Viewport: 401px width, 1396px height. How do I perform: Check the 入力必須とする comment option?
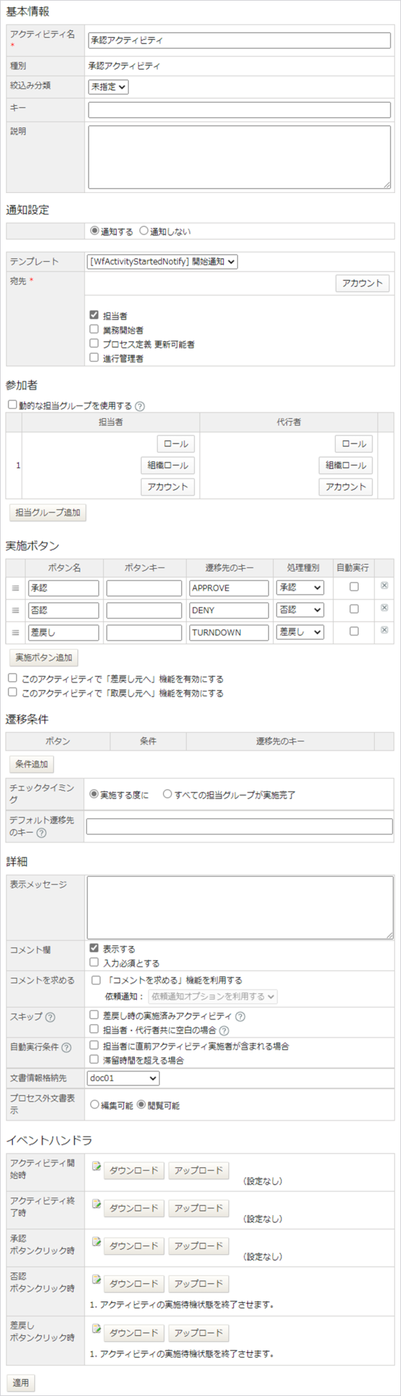click(x=94, y=963)
